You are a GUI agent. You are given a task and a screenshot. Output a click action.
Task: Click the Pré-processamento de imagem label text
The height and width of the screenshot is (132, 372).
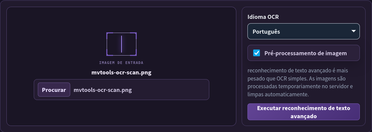click(x=305, y=53)
